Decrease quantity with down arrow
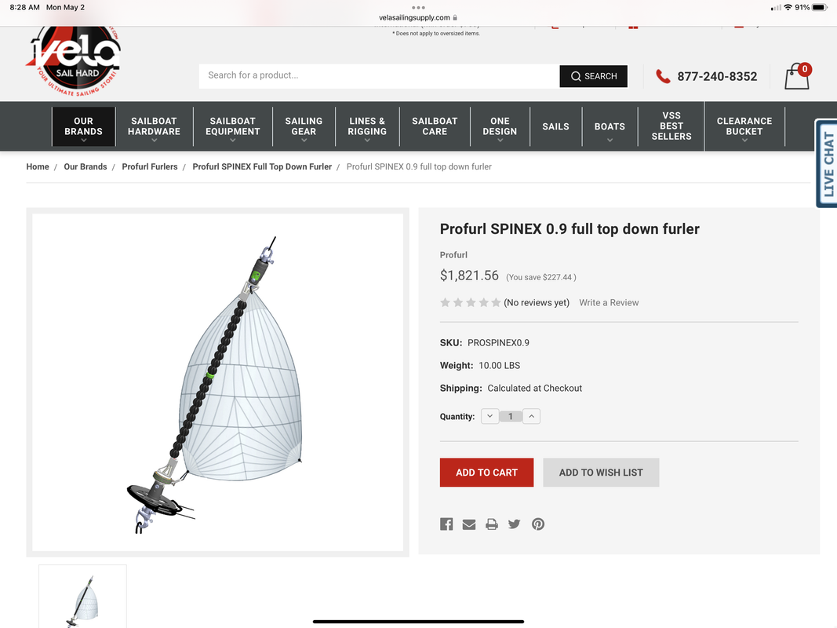This screenshot has width=837, height=628. [490, 416]
